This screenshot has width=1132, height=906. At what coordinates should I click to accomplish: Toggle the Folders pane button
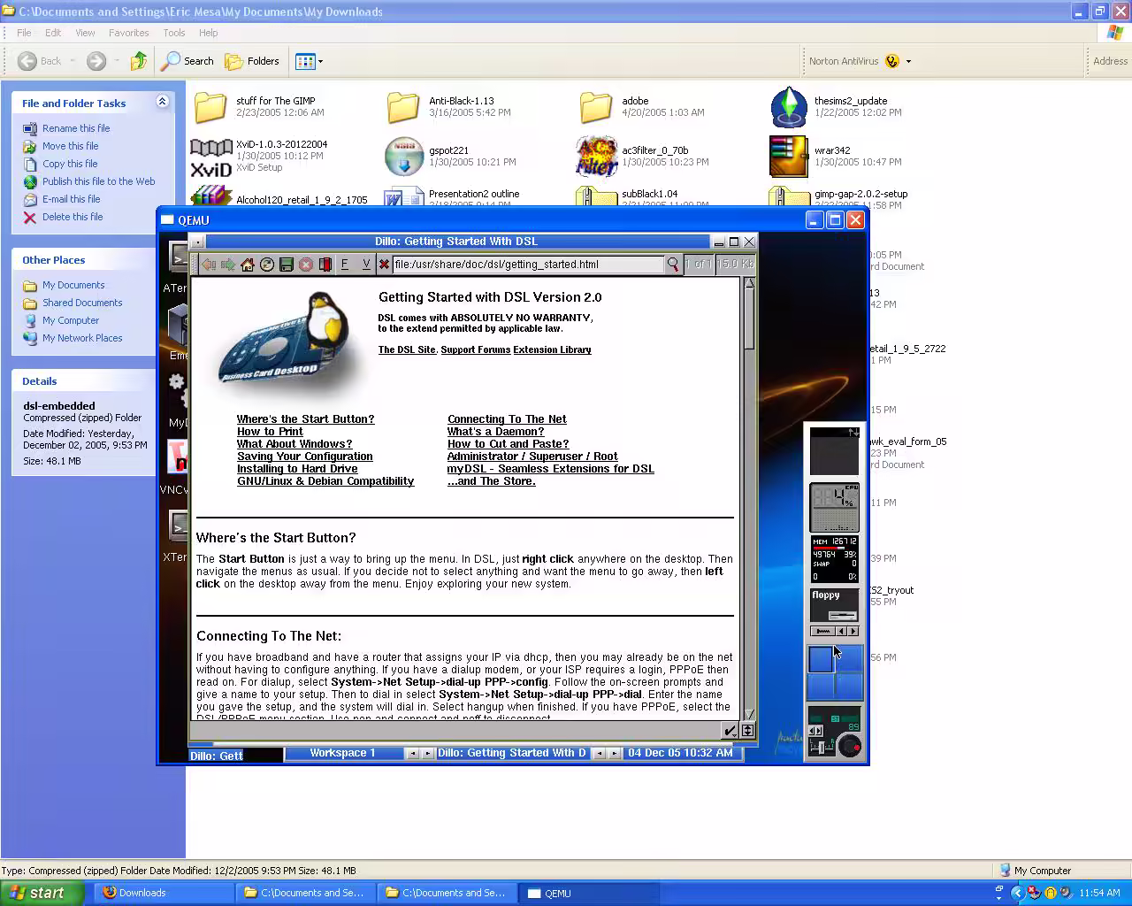click(x=252, y=61)
